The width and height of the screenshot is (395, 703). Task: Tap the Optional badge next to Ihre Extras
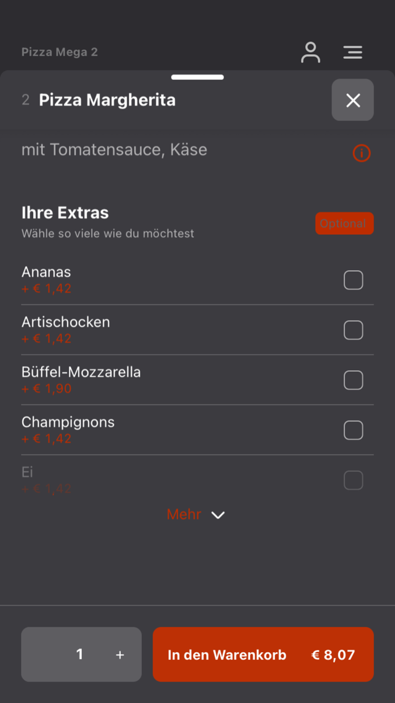click(x=344, y=223)
